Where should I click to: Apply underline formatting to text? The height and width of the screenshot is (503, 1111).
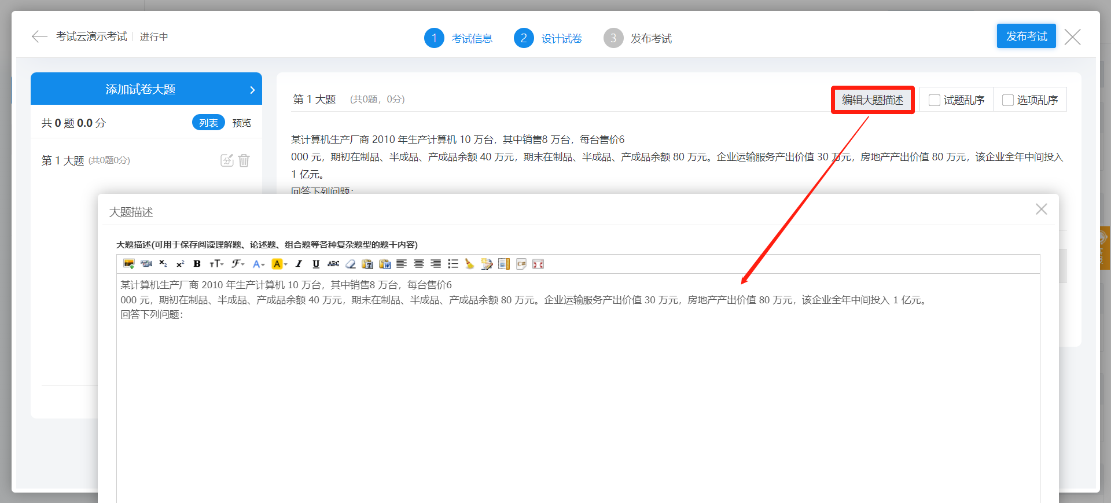tap(316, 264)
